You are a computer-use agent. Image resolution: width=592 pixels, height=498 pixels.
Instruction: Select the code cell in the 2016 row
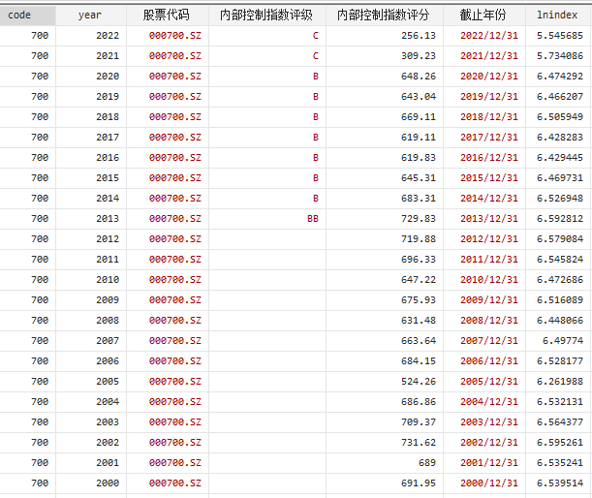(x=40, y=158)
